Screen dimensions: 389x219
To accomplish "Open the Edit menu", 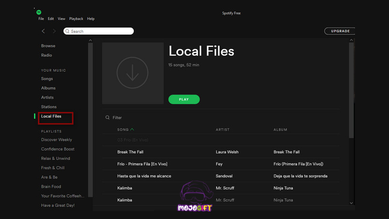I will coord(51,18).
